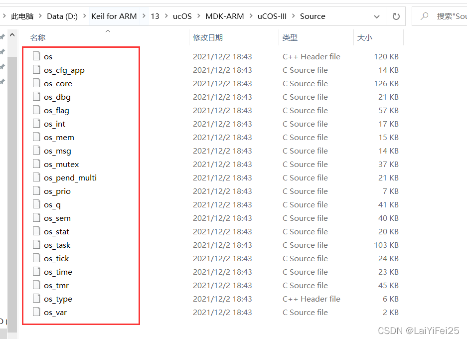Click the file icon of os_q
Screen dimensions: 467x339
click(x=36, y=204)
